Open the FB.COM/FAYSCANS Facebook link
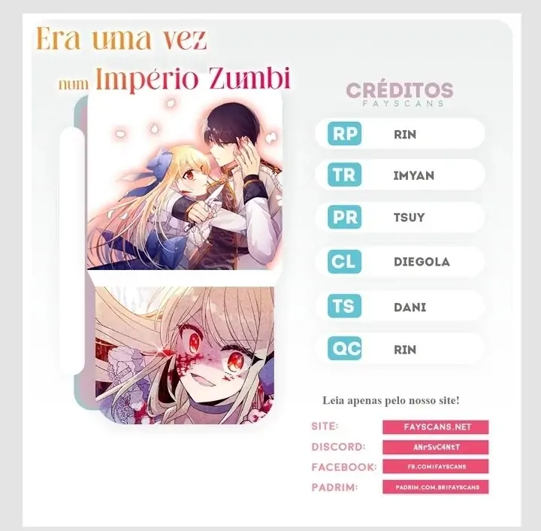Screen dimensions: 541x531 (435, 466)
